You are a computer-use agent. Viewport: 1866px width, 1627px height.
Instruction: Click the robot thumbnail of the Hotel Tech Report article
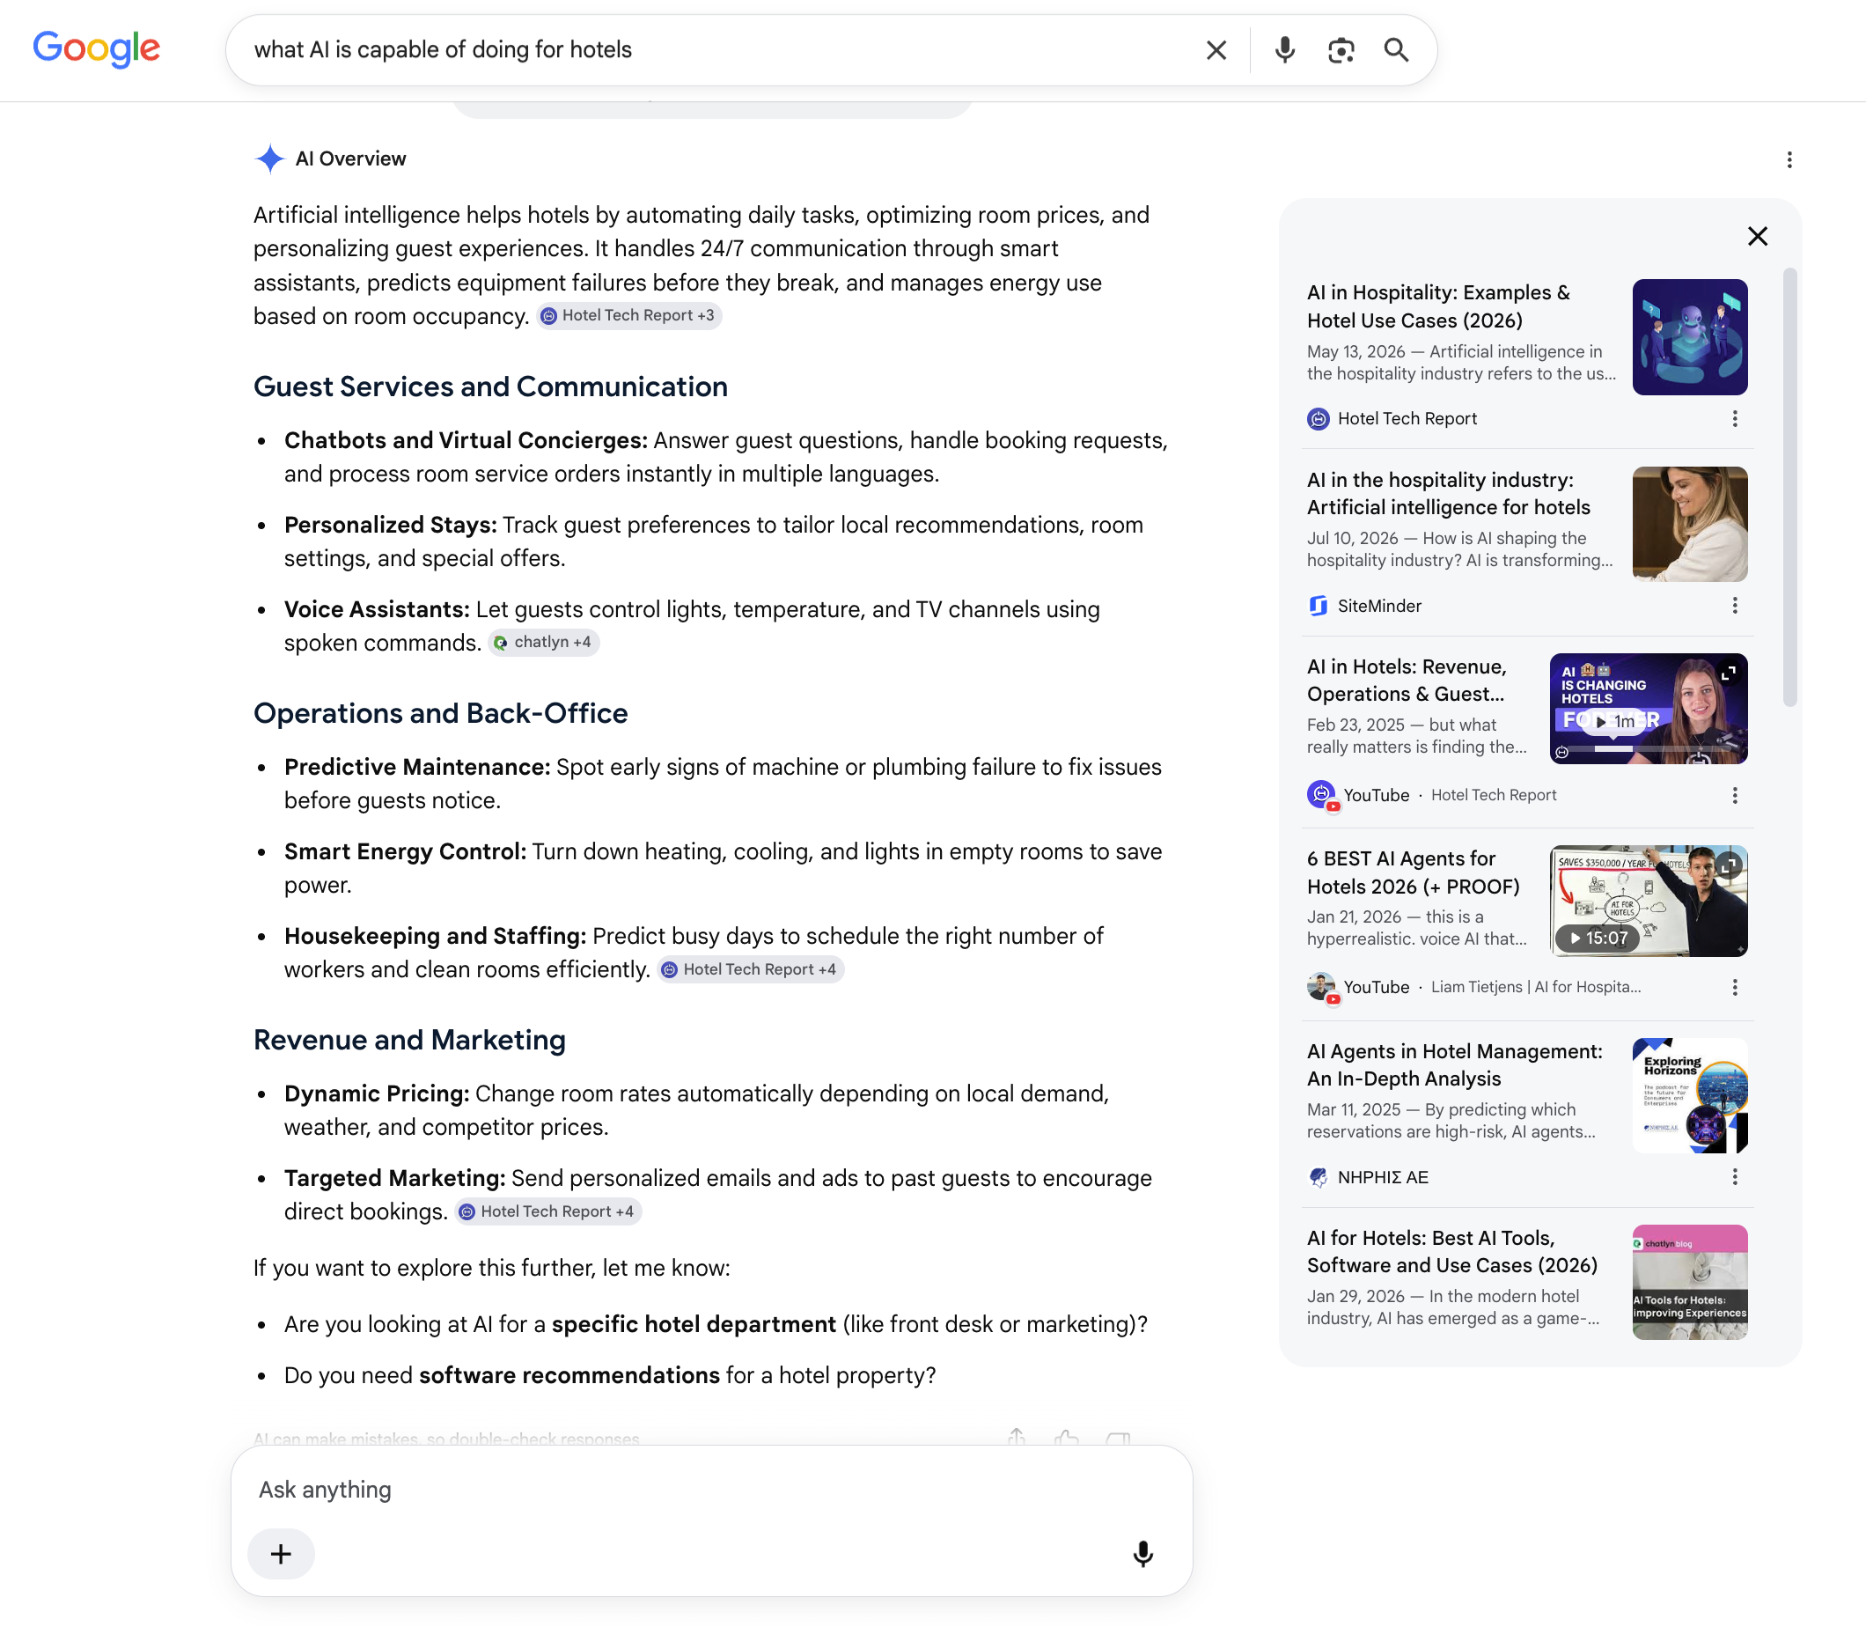pos(1689,337)
